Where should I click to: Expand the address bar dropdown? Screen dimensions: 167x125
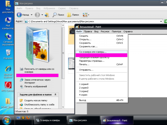click(161, 21)
